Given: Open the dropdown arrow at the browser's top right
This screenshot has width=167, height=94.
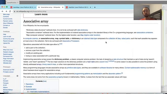Looking at the screenshot, I should tap(164, 7).
